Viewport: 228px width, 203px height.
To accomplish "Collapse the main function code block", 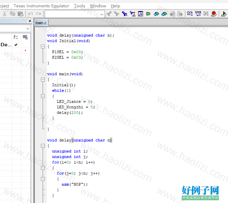I will tap(43, 80).
